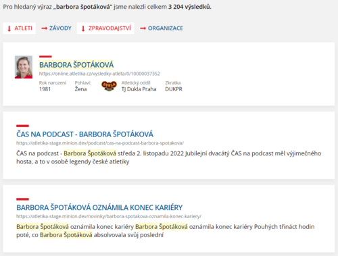Click the podcast result URL under its title
The width and height of the screenshot is (338, 256).
pyautogui.click(x=100, y=143)
